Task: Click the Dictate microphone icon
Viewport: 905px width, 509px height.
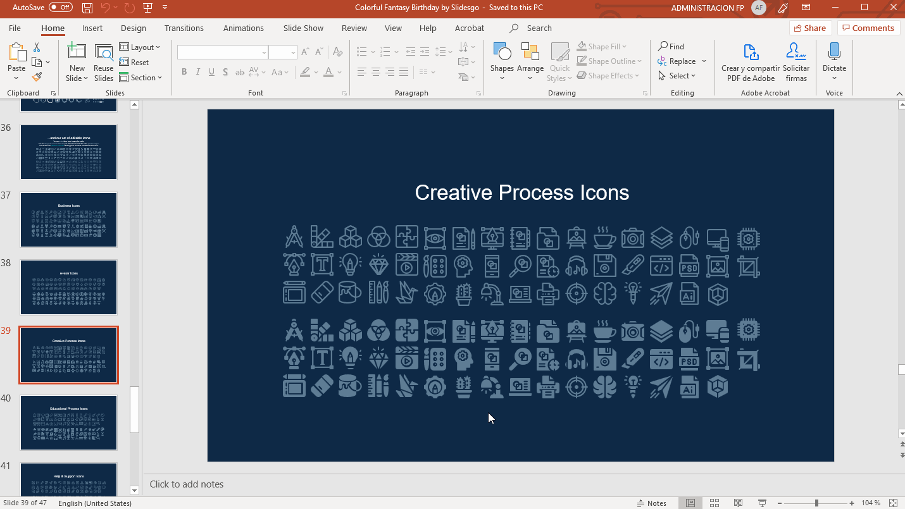Action: coord(834,52)
